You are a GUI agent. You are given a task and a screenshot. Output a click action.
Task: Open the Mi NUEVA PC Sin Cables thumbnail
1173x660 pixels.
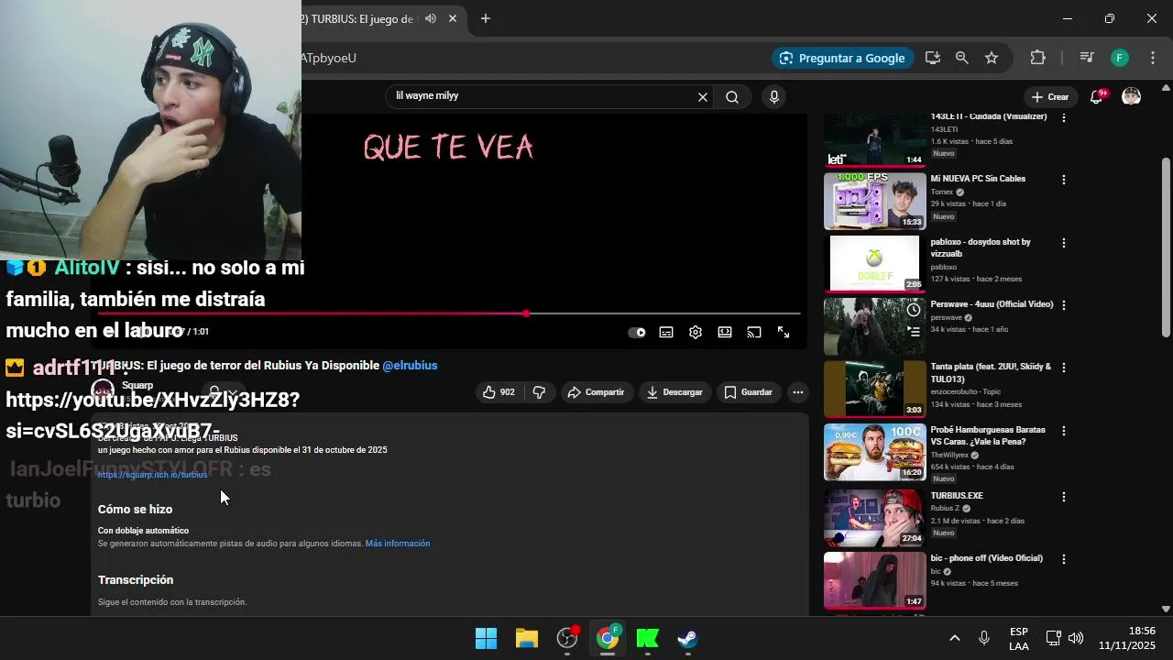click(874, 201)
